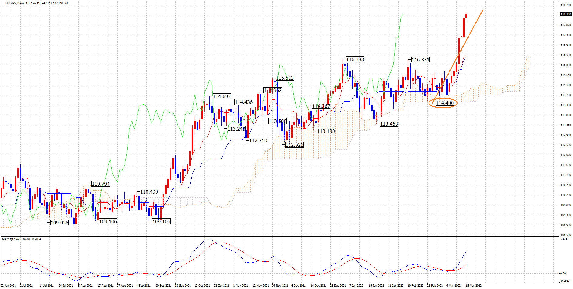Select the 112.525 low price label
Viewport: 573px width, 289px height.
pos(294,145)
